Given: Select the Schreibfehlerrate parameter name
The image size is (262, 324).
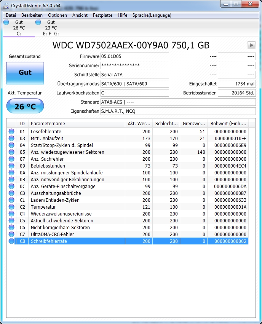Looking at the screenshot, I should click(x=49, y=241).
